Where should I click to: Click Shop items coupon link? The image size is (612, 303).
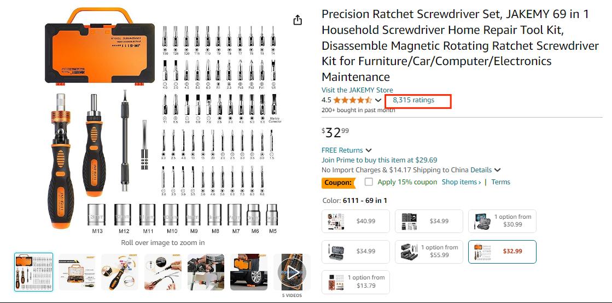[x=461, y=182]
